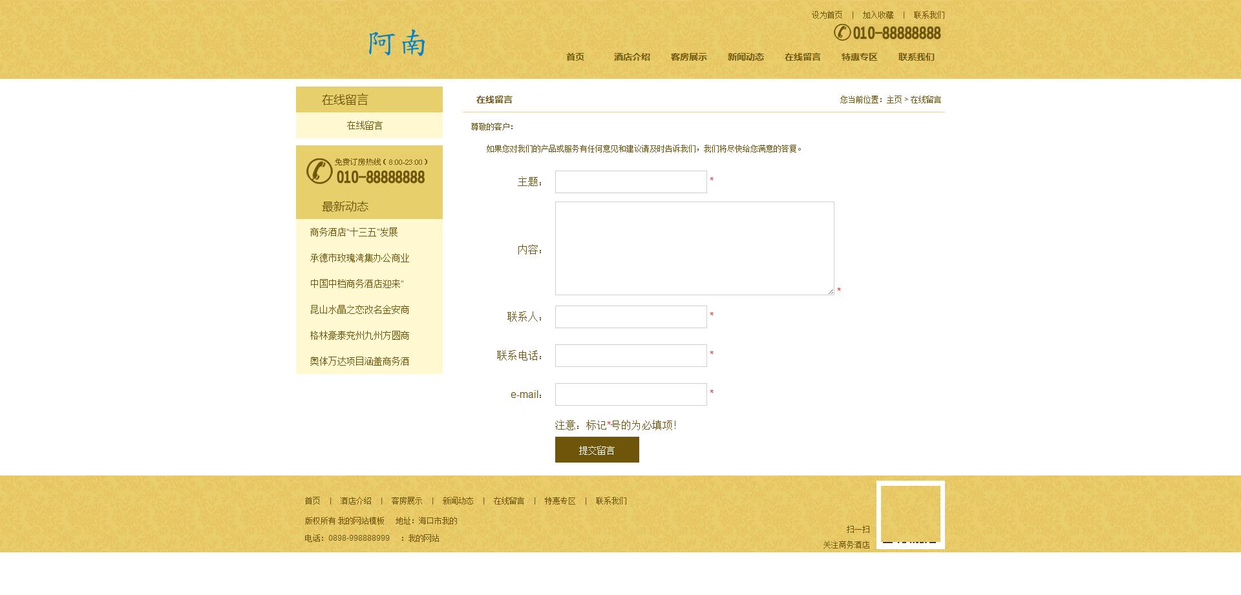The image size is (1241, 595).
Task: Click 主页 in the breadcrumb
Action: click(894, 99)
